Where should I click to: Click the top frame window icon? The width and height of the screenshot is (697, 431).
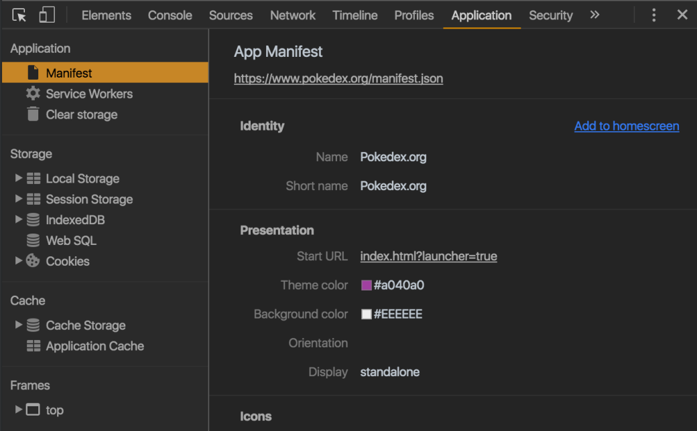pyautogui.click(x=33, y=410)
